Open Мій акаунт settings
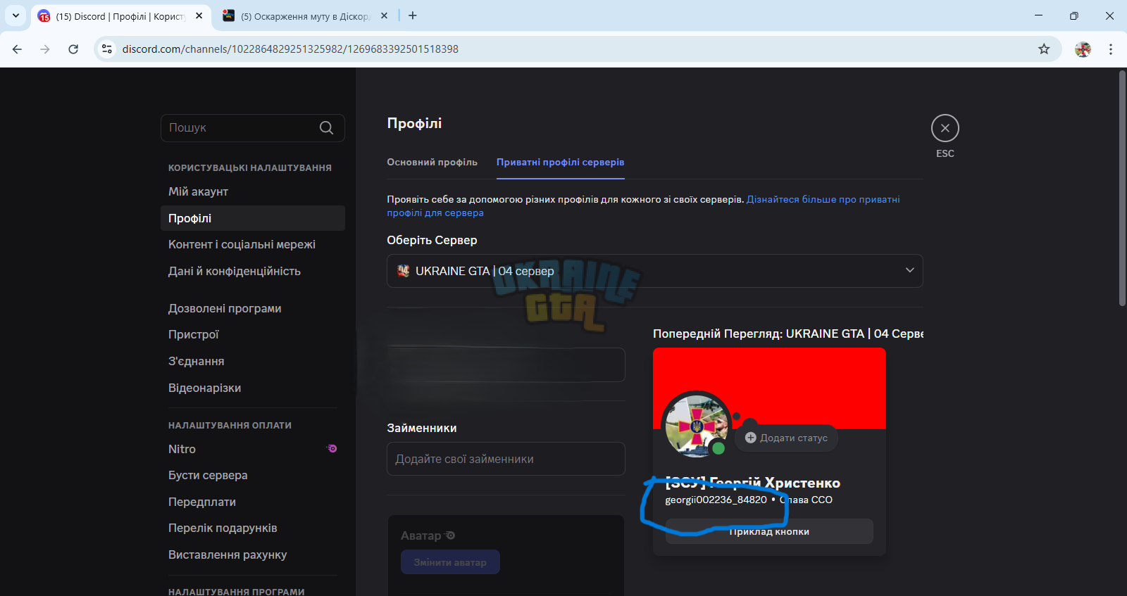This screenshot has width=1127, height=596. click(x=253, y=191)
